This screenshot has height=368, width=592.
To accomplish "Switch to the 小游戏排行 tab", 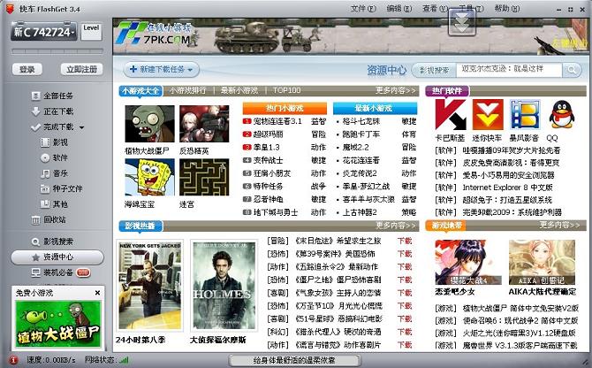I will point(187,91).
